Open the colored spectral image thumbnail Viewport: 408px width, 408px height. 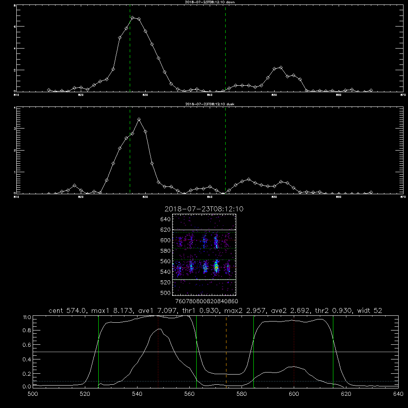click(204, 255)
